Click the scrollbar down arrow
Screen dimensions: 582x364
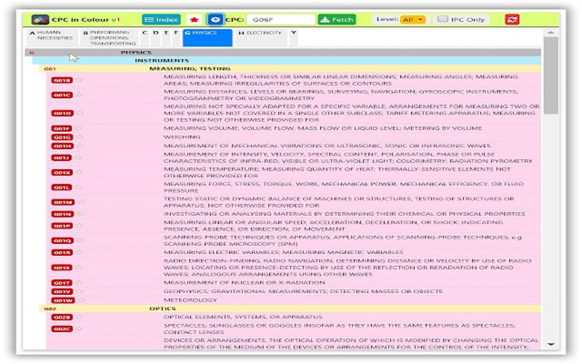coord(549,345)
